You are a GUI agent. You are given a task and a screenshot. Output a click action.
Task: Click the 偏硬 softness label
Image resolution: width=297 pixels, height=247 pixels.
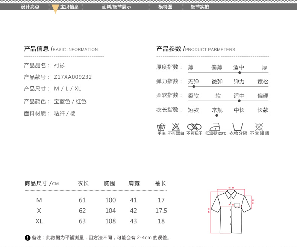click(263, 96)
